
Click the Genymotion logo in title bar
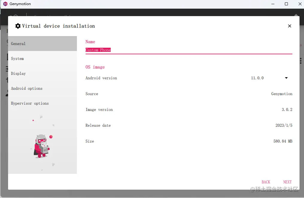pyautogui.click(x=5, y=4)
